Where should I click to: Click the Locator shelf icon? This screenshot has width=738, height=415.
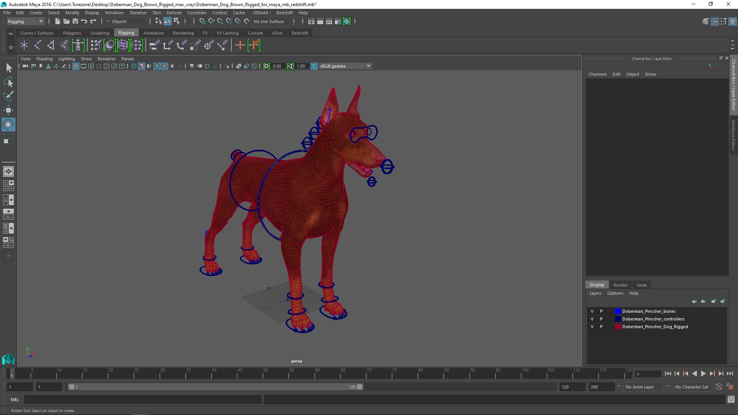point(24,45)
